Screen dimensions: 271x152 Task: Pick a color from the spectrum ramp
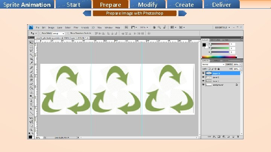pos(219,57)
